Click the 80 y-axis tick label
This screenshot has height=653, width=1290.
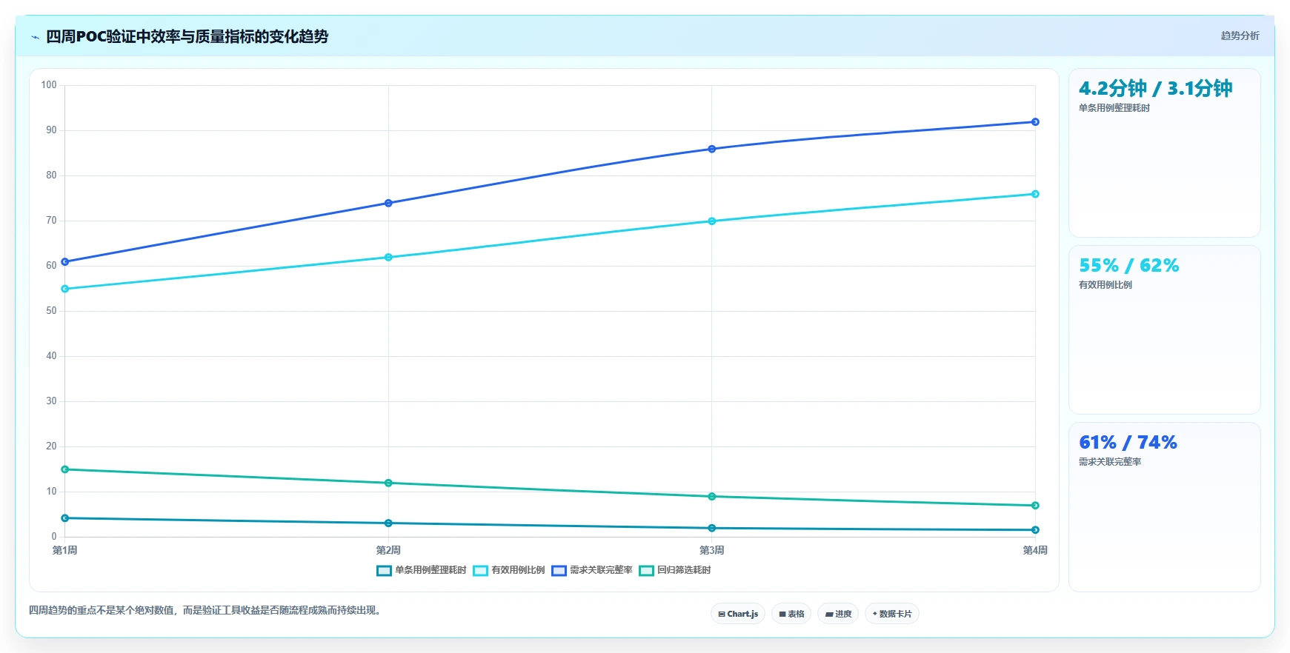click(51, 175)
